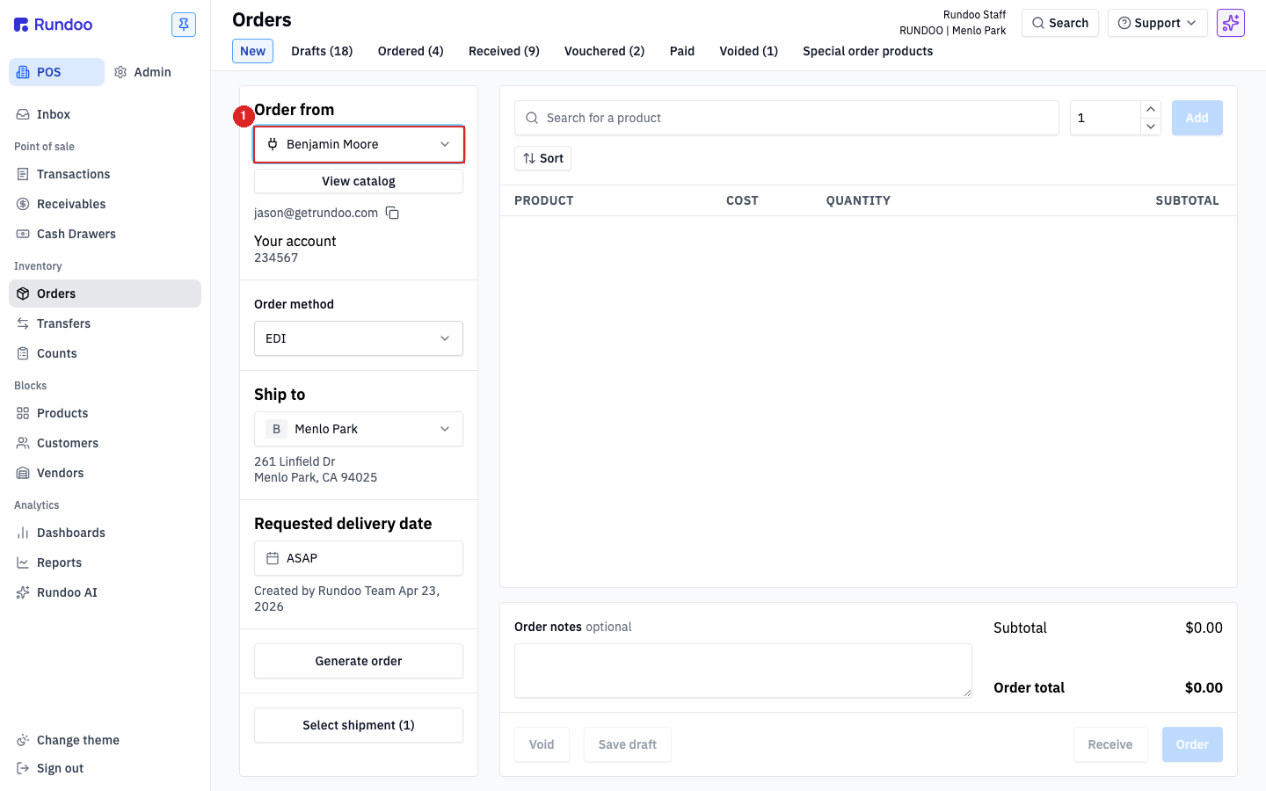The image size is (1266, 791).
Task: Expand the Benjamin Moore vendor dropdown
Action: pos(359,144)
